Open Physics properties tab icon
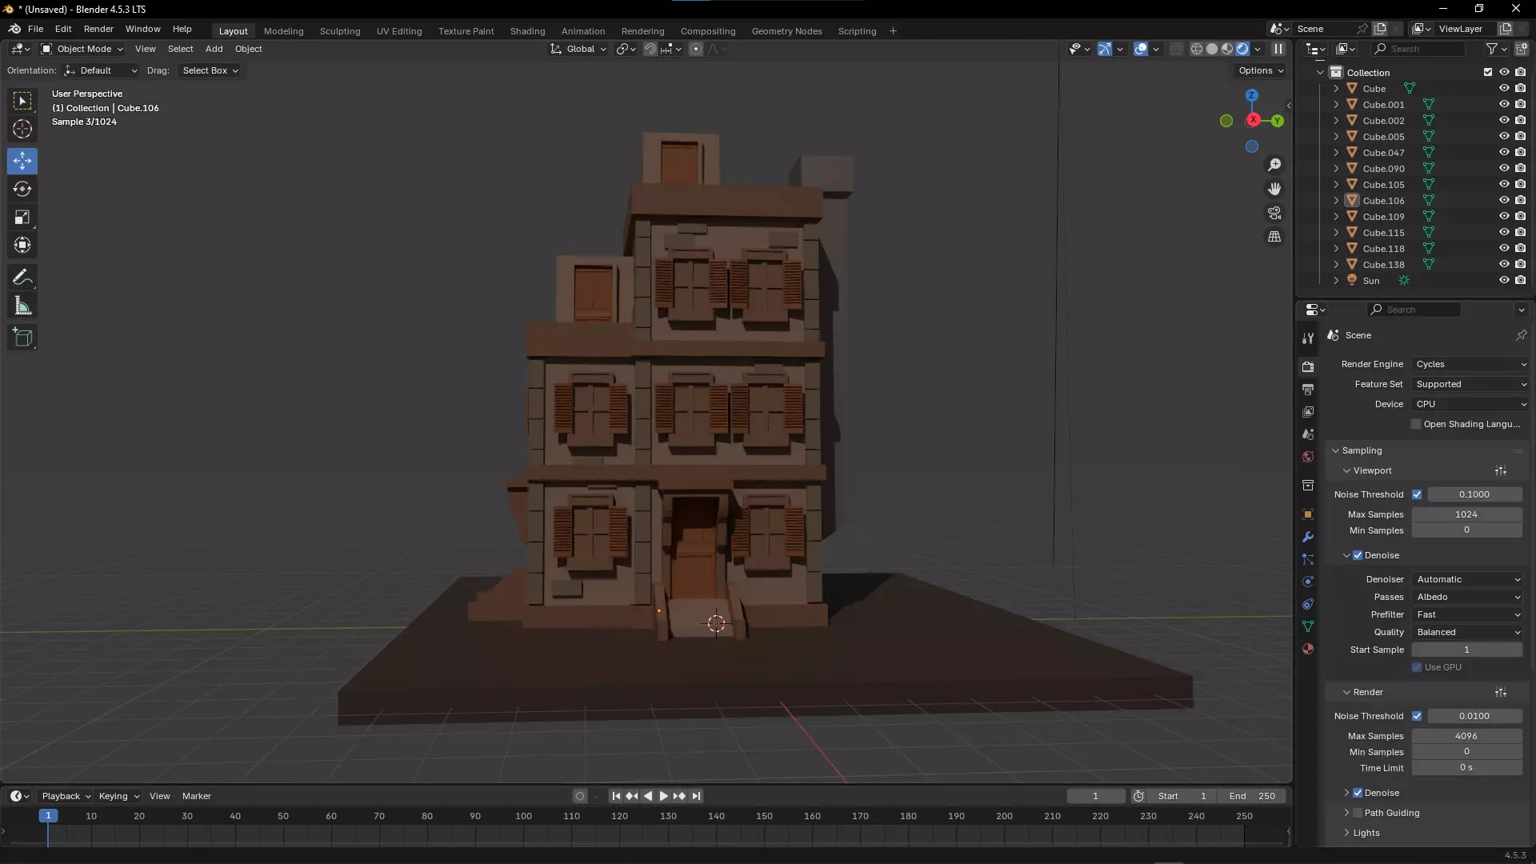The height and width of the screenshot is (864, 1536). [1308, 582]
